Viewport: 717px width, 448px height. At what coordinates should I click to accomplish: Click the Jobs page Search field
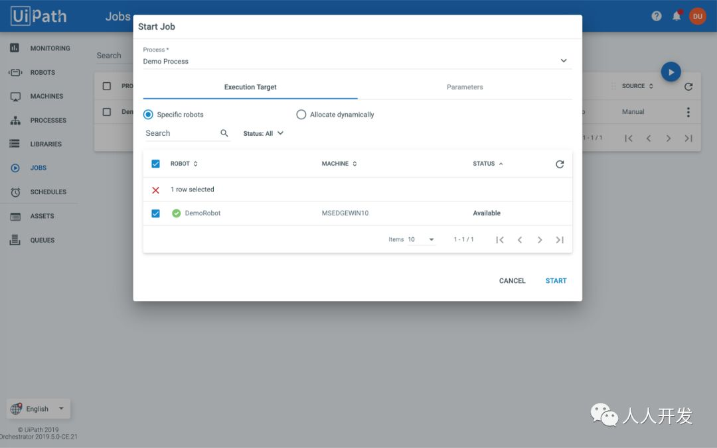pos(112,55)
